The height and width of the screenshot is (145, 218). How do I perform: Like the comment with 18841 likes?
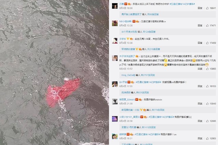click(x=207, y=8)
